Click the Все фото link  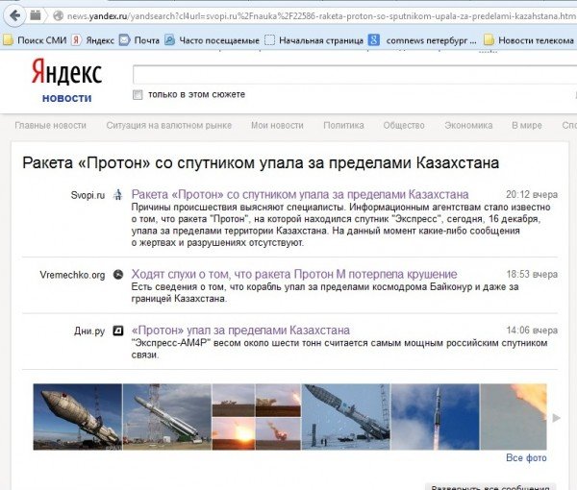coord(526,457)
